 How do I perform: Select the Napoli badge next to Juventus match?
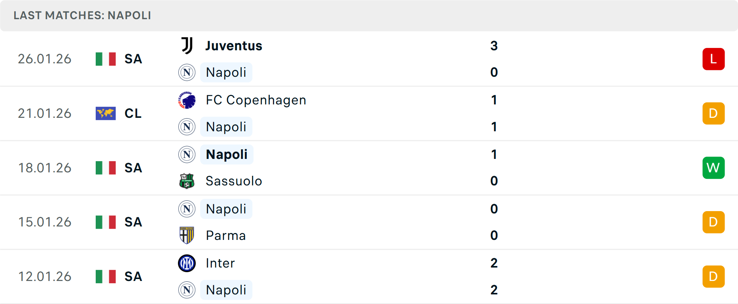pos(187,72)
